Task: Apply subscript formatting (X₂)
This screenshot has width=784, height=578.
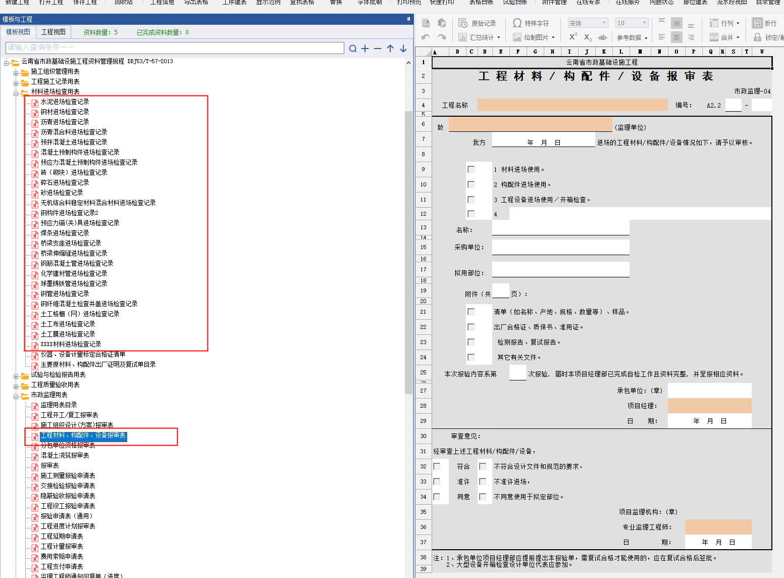Action: pos(588,37)
